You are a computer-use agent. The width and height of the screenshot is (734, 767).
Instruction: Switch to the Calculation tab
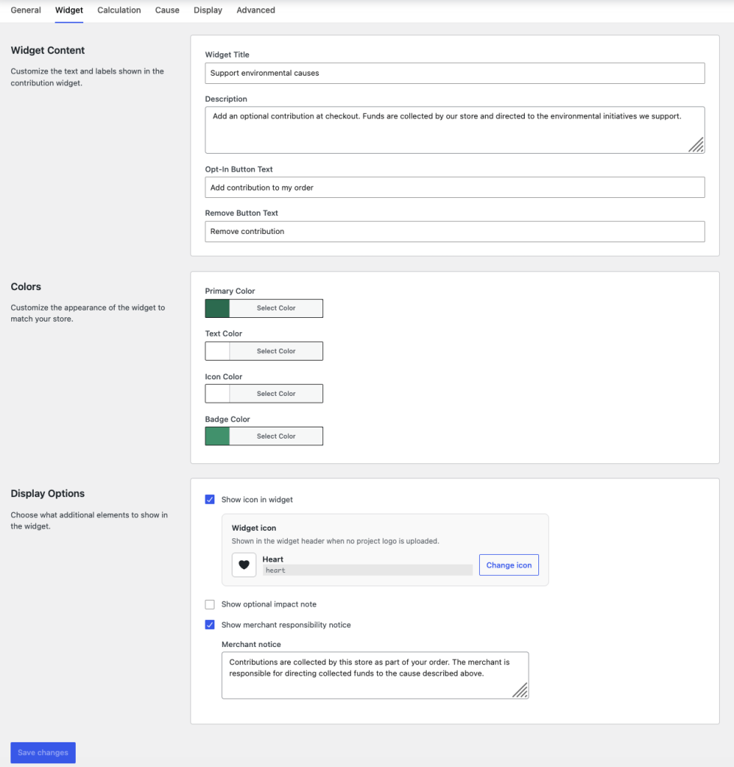pyautogui.click(x=118, y=10)
